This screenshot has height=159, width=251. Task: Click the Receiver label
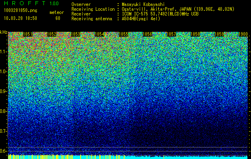(81, 14)
